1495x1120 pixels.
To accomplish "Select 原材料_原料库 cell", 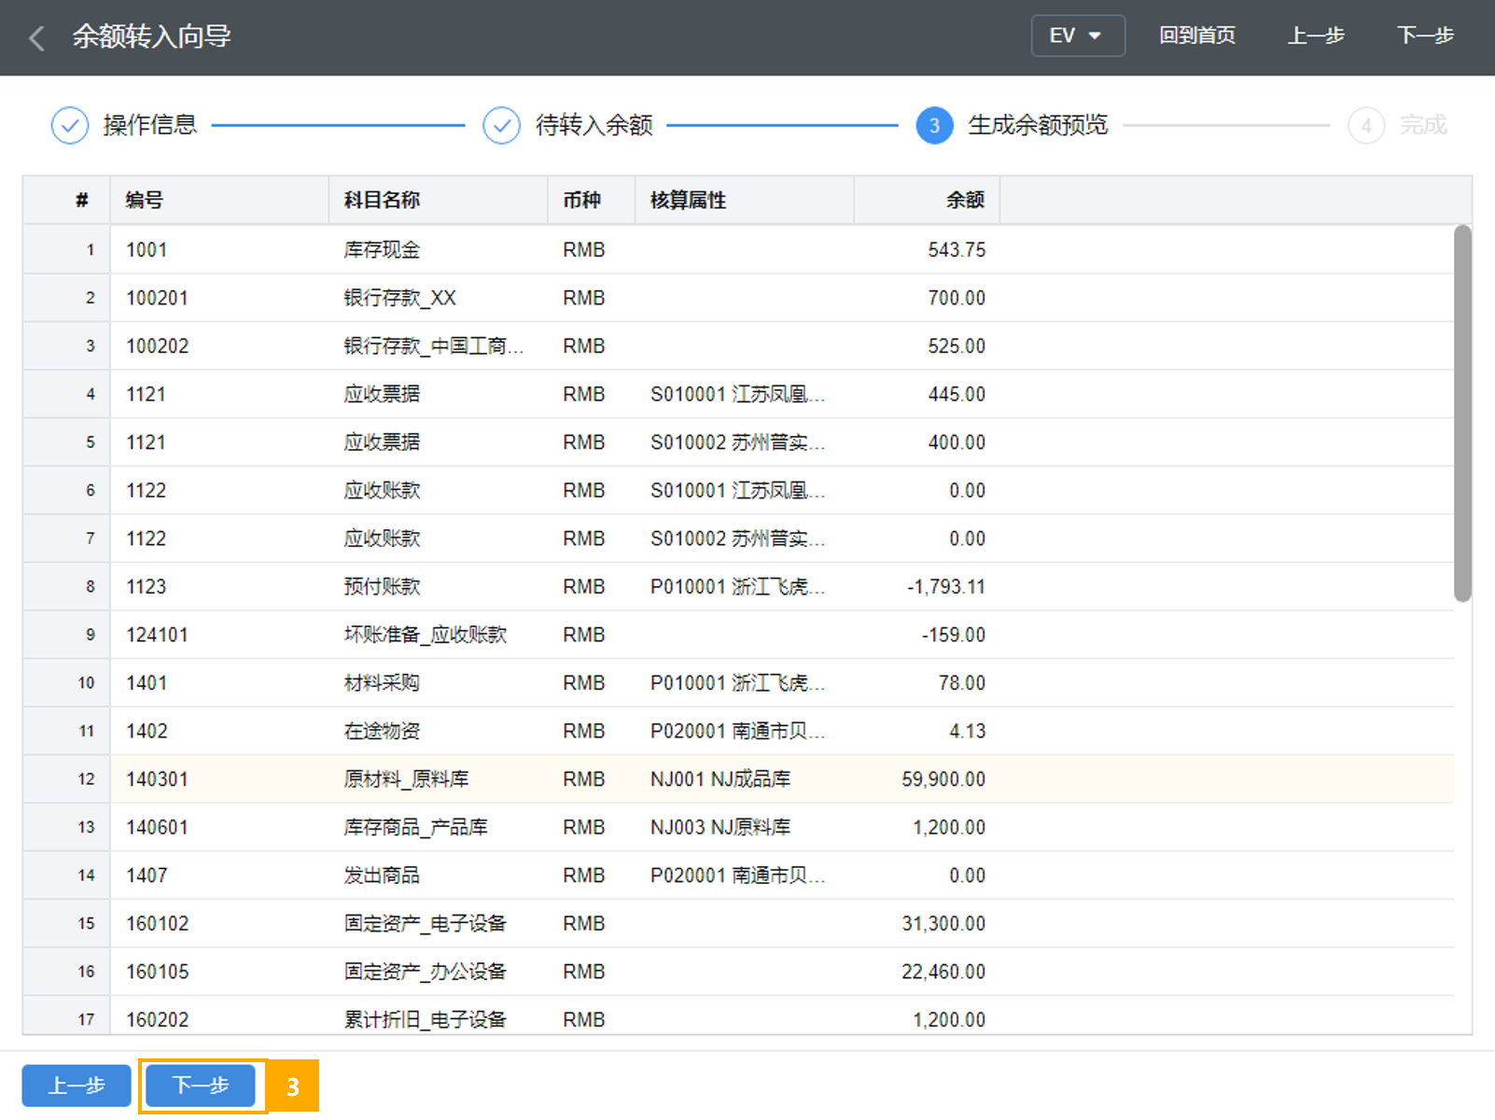I will point(406,779).
